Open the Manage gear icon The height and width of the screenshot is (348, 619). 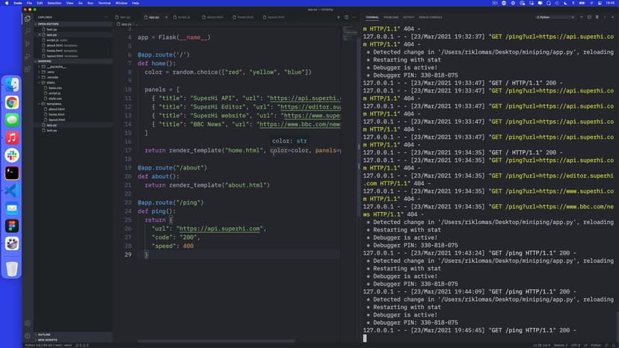coord(28,335)
